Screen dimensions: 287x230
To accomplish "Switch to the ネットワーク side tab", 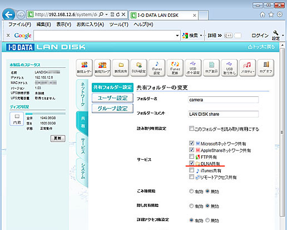I will coord(82,94).
